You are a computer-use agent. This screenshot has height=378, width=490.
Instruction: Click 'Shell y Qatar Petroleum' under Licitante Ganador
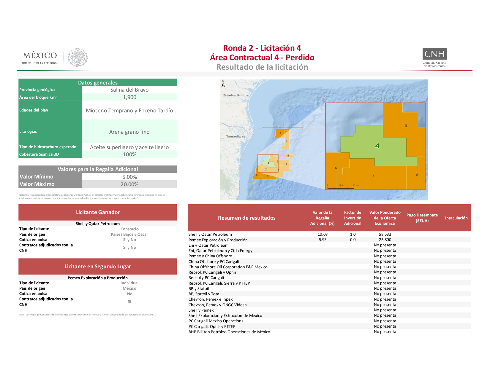(98, 224)
